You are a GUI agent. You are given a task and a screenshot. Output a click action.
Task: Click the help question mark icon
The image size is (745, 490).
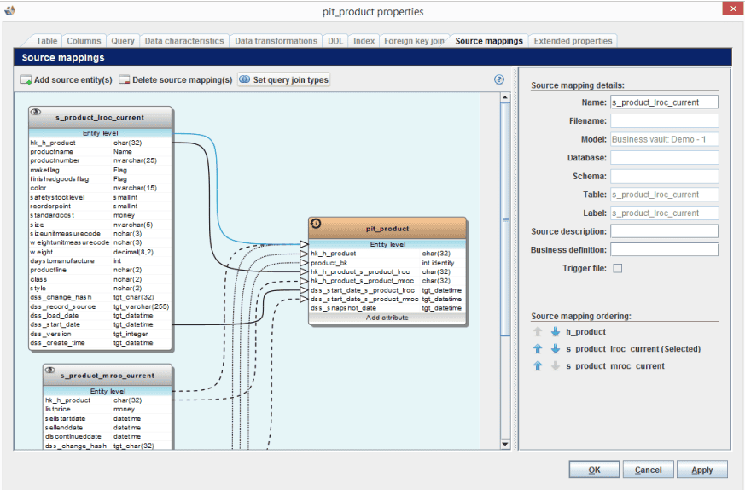(499, 79)
